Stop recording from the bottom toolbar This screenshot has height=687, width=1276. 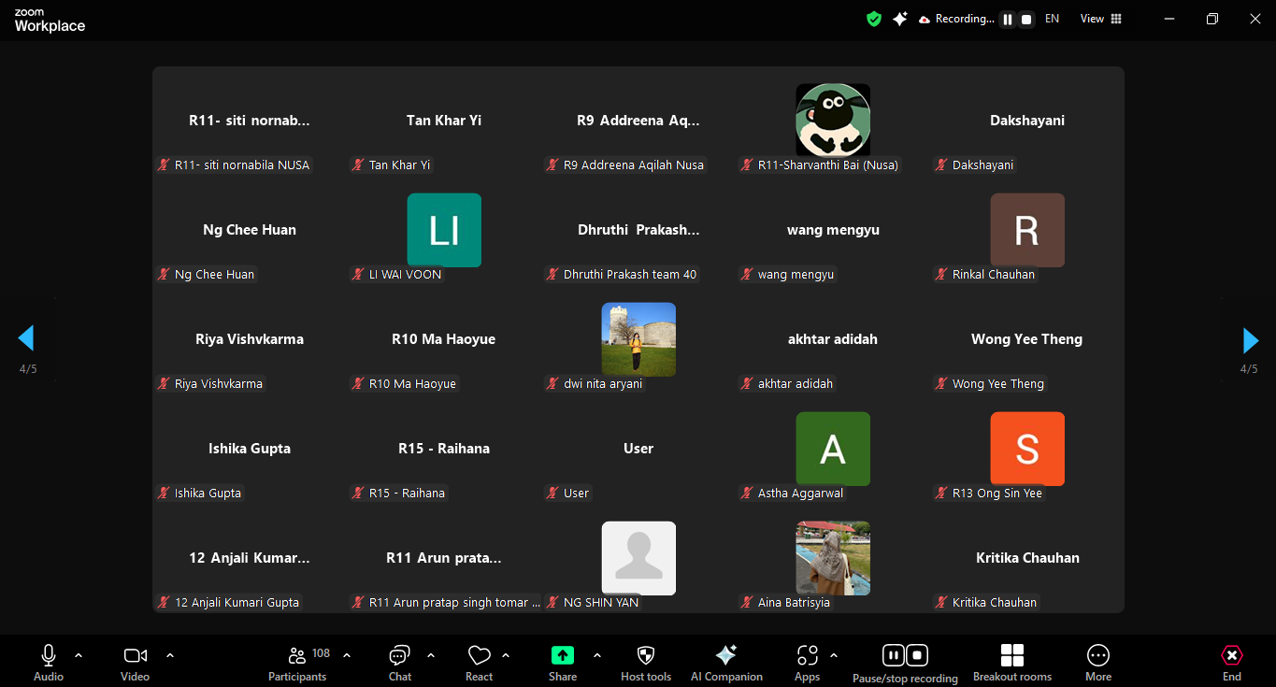pyautogui.click(x=917, y=655)
